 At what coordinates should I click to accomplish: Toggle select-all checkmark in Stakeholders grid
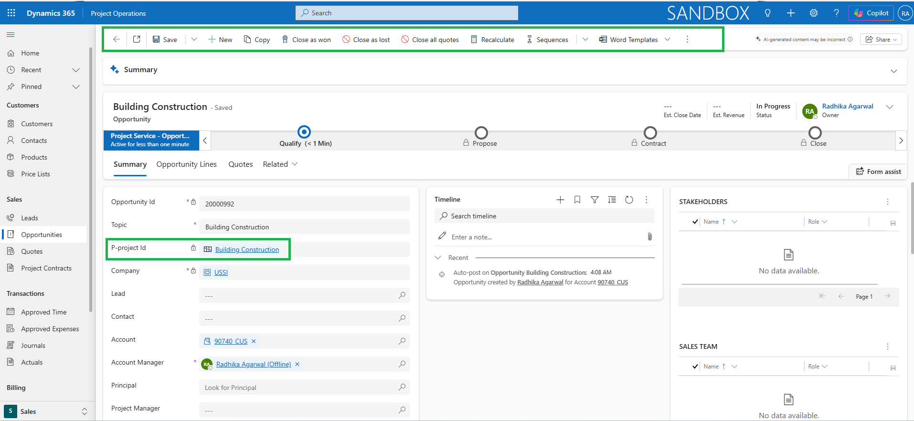pyautogui.click(x=695, y=222)
